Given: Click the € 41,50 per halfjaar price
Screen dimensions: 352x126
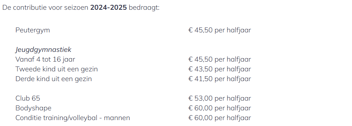Looking at the screenshot, I should [x=220, y=79].
